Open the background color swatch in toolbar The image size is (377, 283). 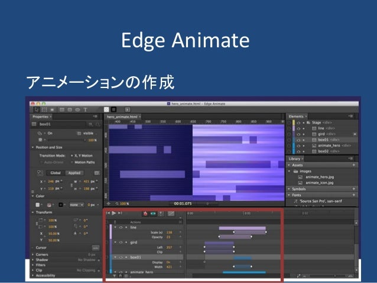pos(106,110)
